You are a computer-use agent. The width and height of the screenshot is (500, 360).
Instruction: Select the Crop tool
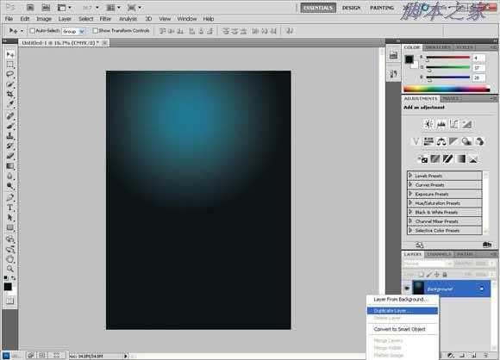click(x=9, y=94)
